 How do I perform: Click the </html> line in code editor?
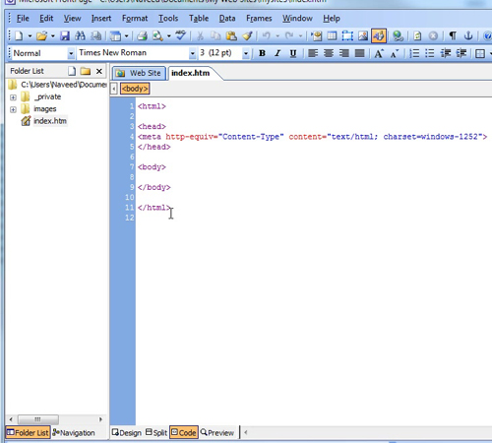pos(154,208)
